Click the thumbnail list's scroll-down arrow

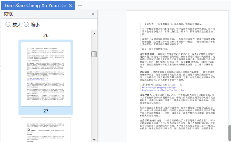point(95,139)
